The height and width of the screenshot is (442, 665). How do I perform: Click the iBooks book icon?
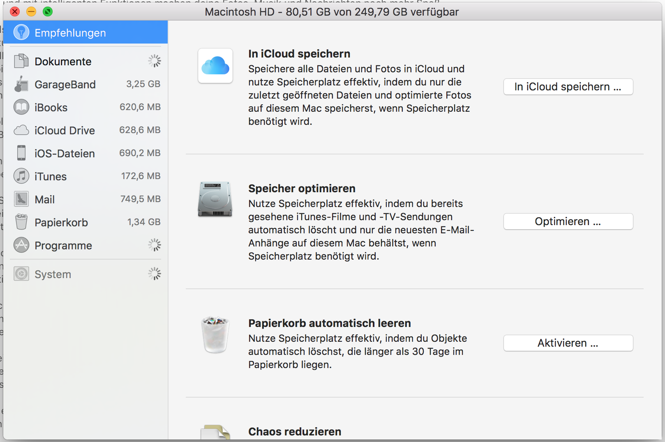click(x=21, y=108)
